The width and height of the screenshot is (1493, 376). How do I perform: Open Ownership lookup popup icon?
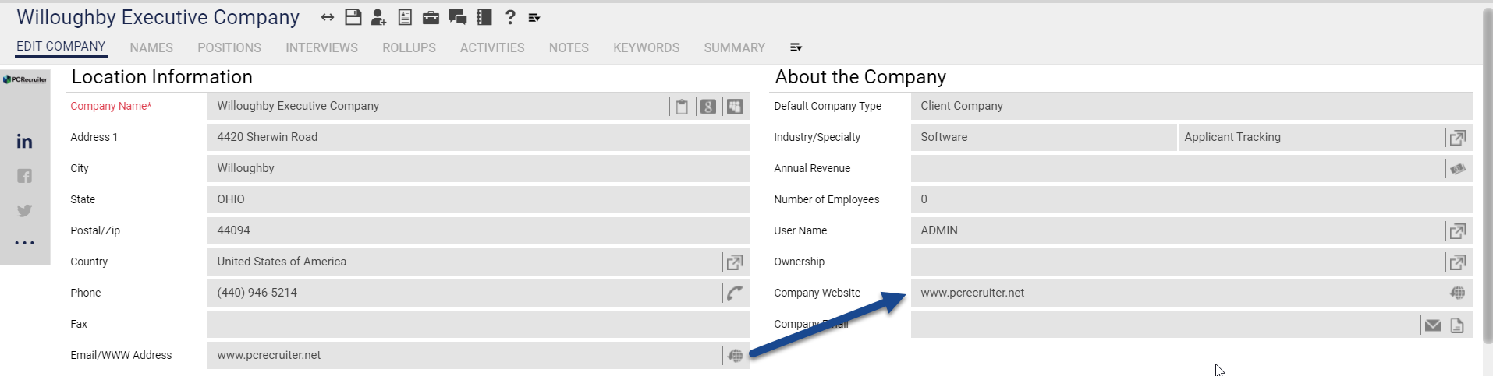click(x=1457, y=262)
